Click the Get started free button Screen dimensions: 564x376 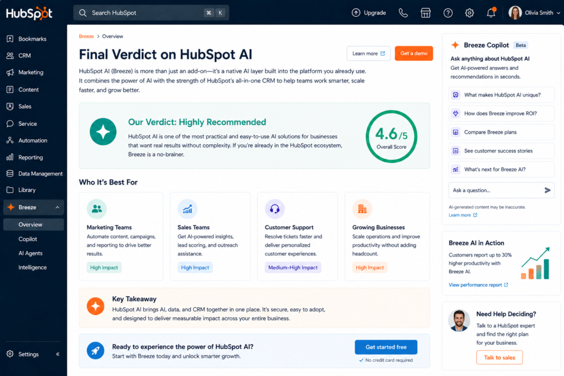[x=386, y=347]
